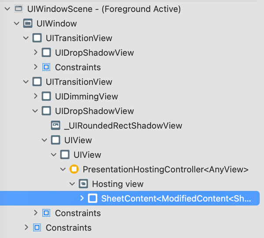Click the UIWindowScene scene icon
The image size is (264, 238).
18,9
